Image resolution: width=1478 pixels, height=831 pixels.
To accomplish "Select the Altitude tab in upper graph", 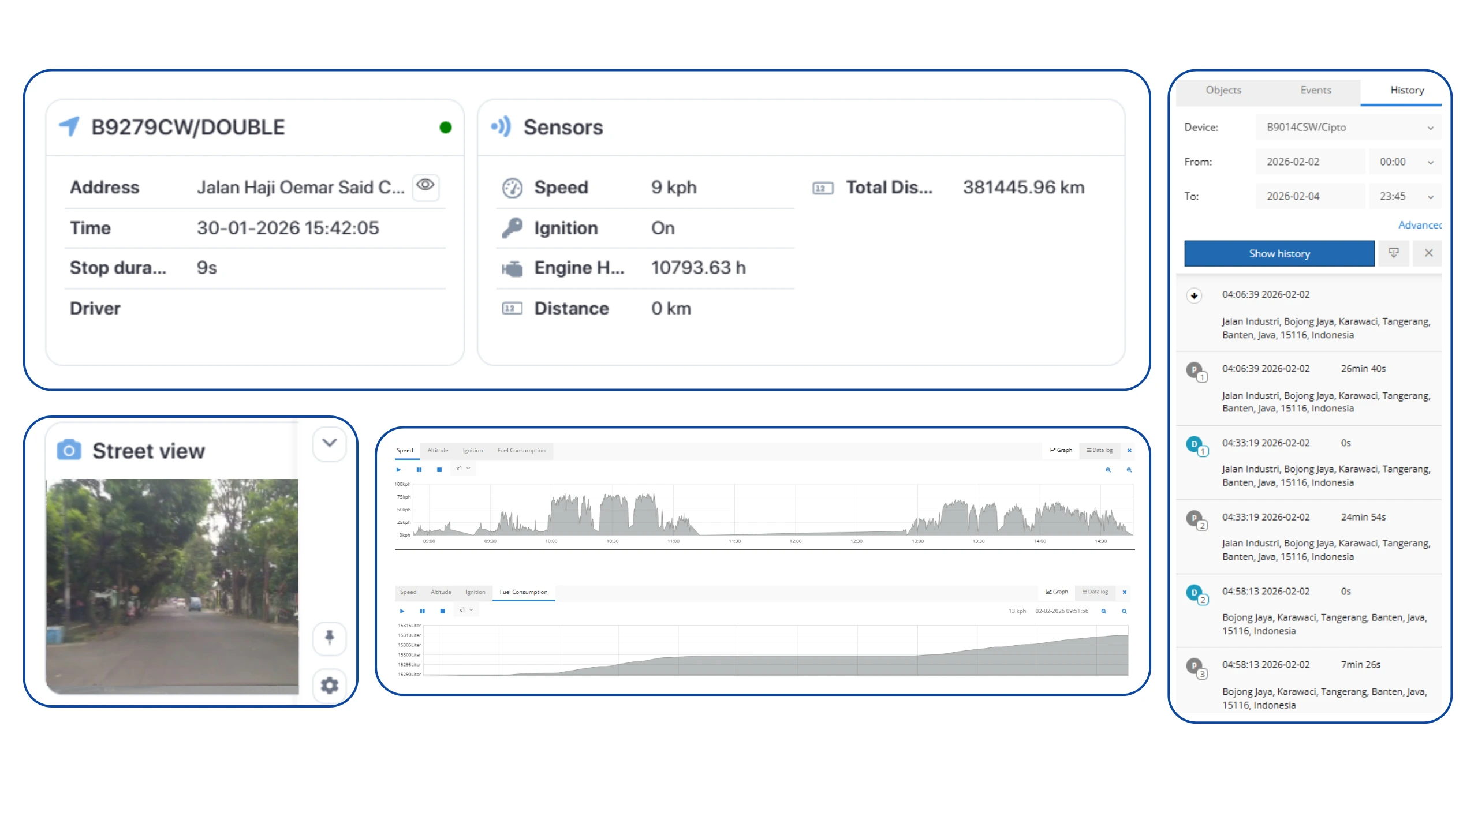I will pyautogui.click(x=438, y=451).
